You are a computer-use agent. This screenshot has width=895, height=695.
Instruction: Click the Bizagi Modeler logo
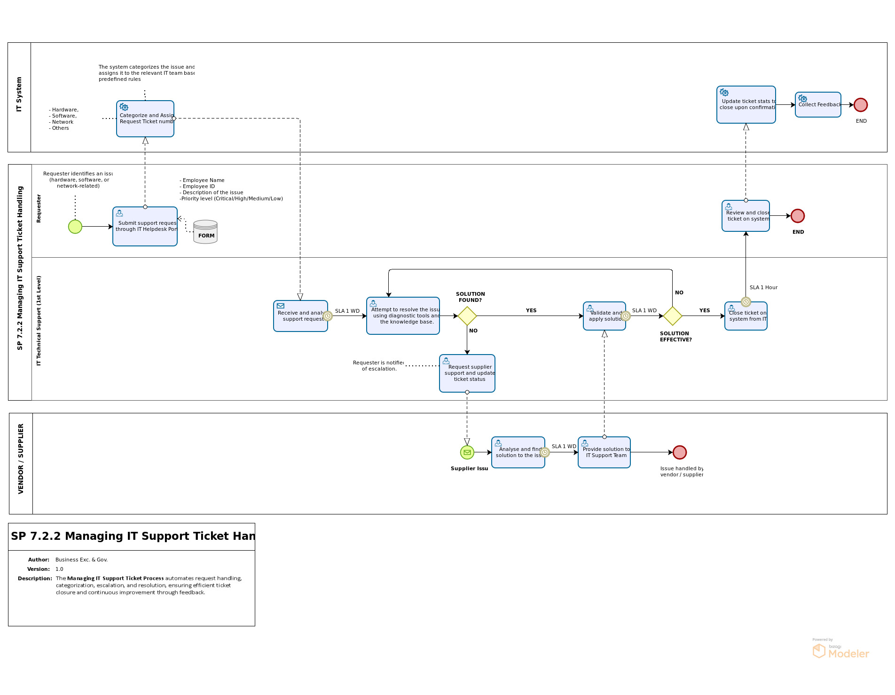840,650
